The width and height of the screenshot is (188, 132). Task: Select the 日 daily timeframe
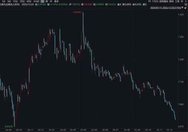43,1
